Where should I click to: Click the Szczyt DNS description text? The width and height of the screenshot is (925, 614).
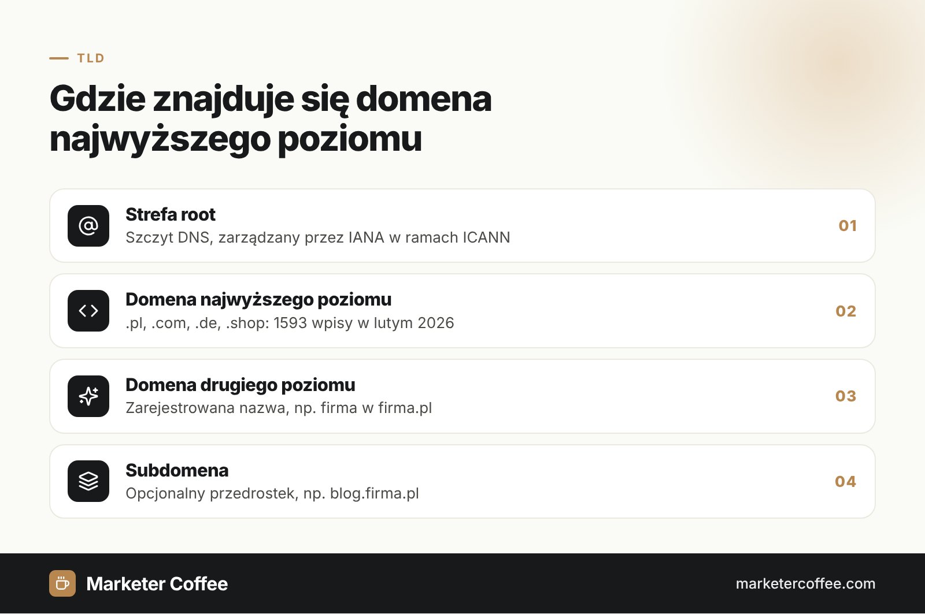pos(318,237)
